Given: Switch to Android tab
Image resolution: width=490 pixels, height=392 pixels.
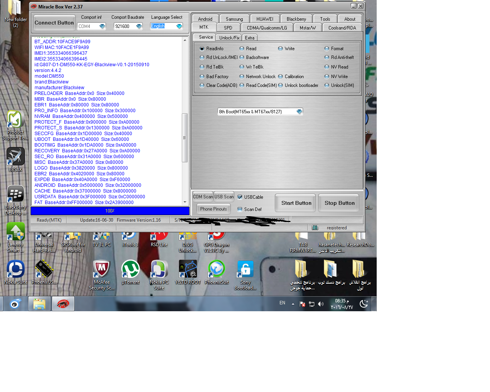Looking at the screenshot, I should click(x=205, y=19).
